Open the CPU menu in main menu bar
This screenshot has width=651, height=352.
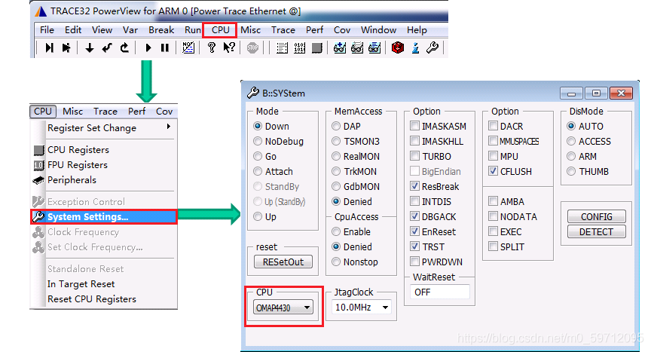[221, 30]
